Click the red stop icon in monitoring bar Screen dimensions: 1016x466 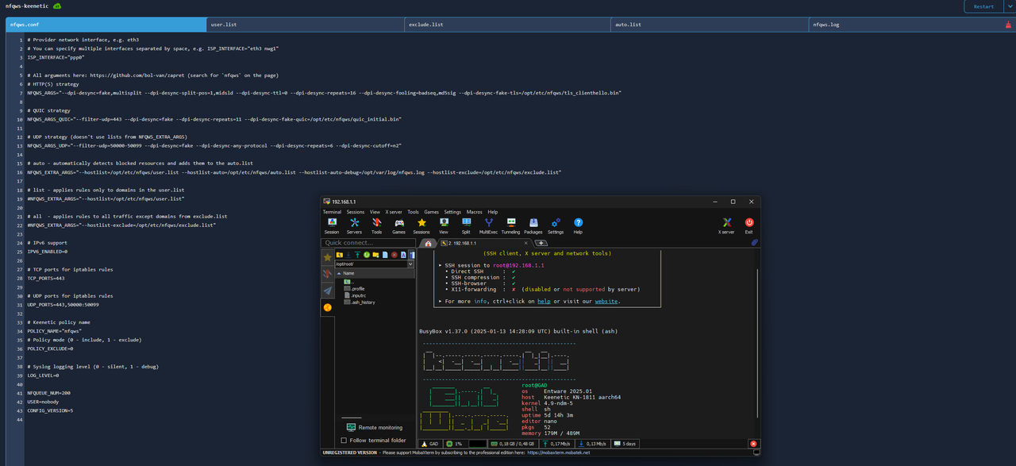[753, 444]
